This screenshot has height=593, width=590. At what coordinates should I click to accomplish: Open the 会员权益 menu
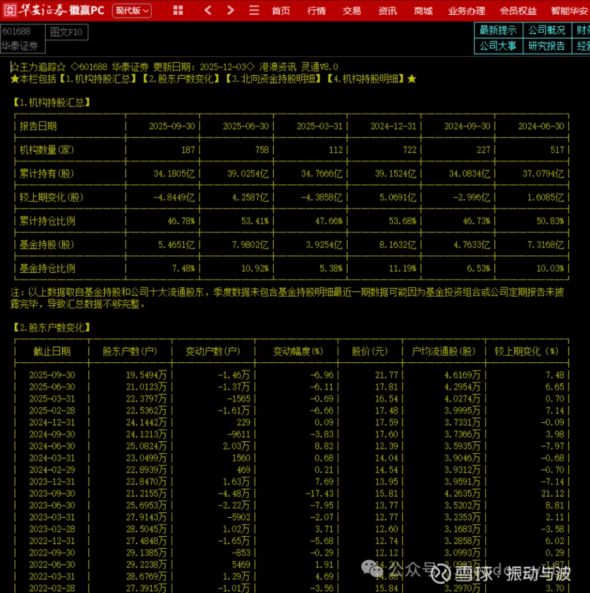[518, 10]
